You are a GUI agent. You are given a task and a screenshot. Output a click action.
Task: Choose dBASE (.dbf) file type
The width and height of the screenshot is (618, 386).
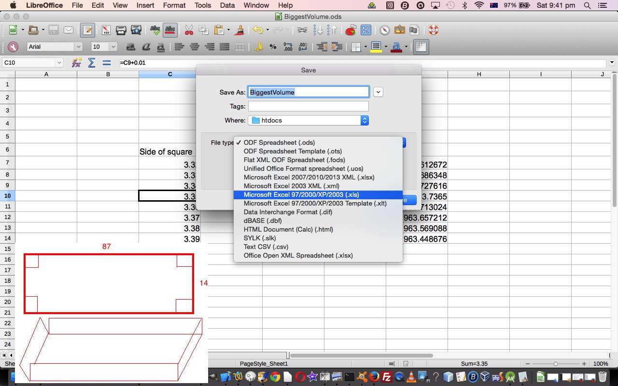pos(318,221)
